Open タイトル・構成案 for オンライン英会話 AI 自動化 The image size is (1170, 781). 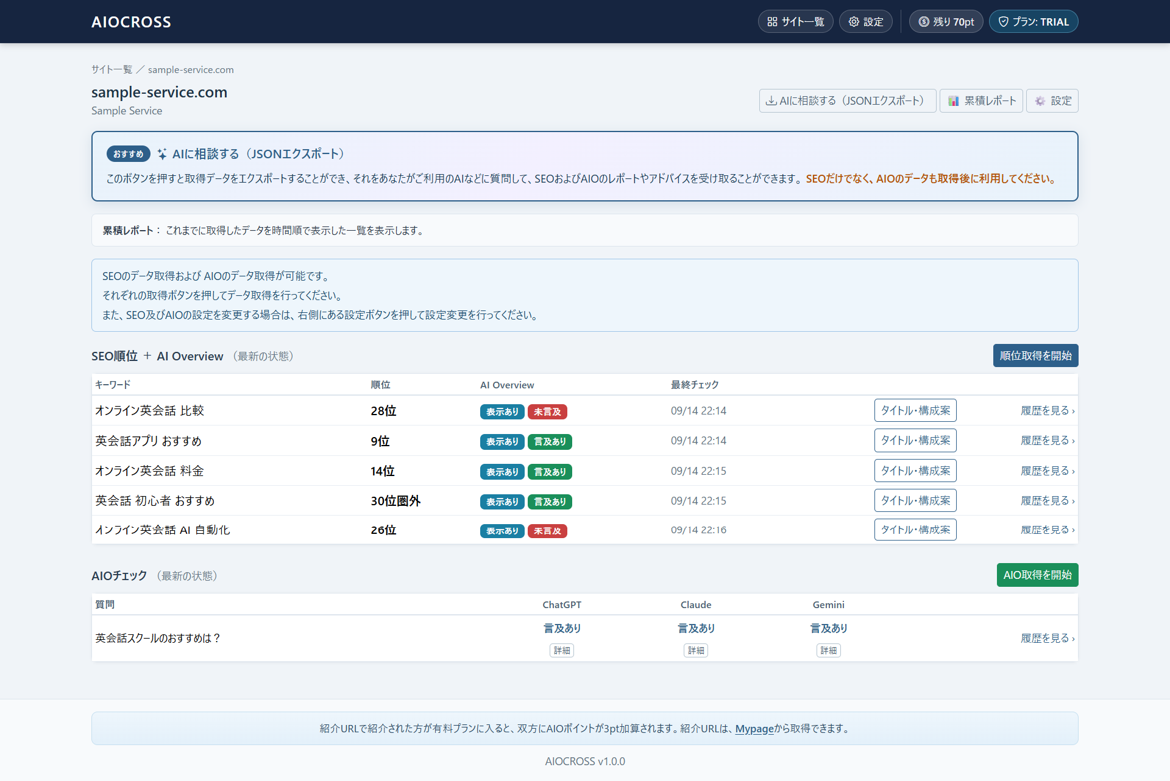click(x=915, y=530)
